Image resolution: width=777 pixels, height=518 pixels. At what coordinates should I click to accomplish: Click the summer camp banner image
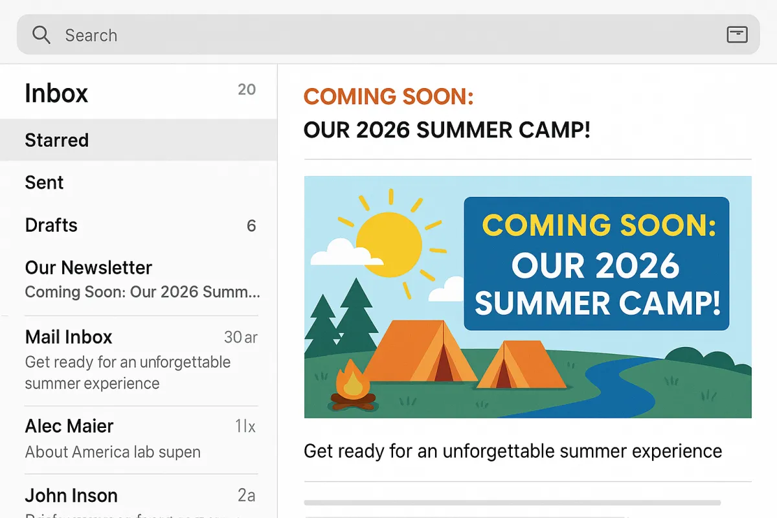point(528,297)
